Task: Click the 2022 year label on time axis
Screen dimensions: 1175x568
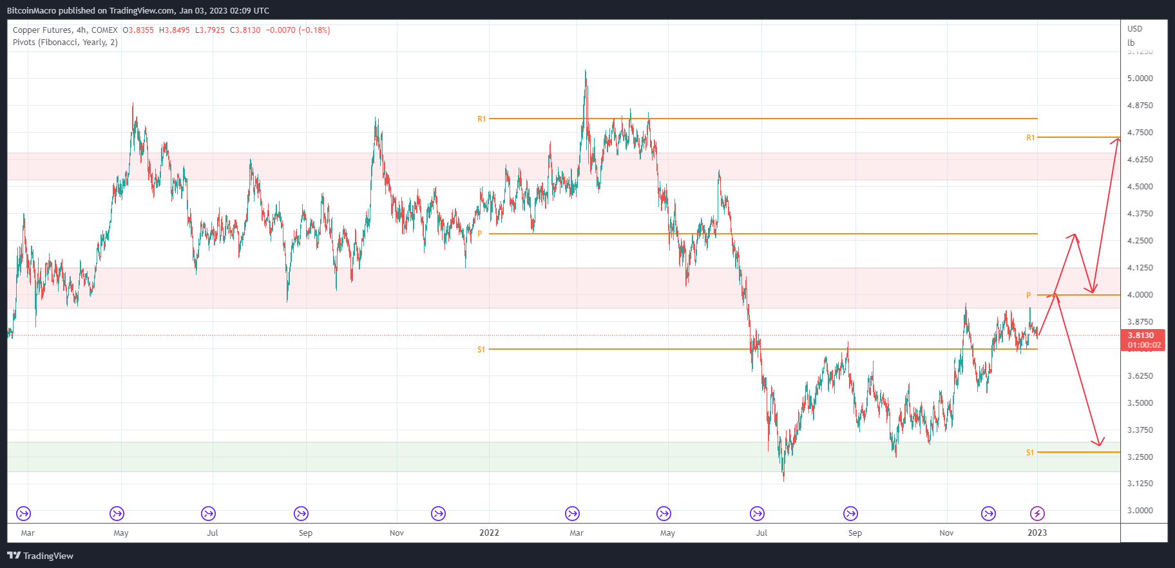Action: (x=489, y=533)
